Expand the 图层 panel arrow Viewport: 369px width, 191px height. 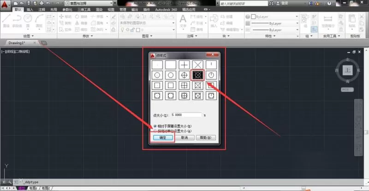151,36
